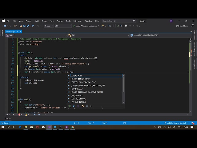Click the Save All toolbar icon

coord(28,26)
